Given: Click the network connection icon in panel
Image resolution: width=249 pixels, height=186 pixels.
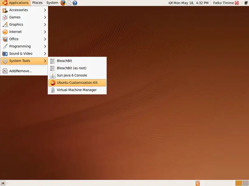Looking at the screenshot, I should tap(246, 3).
